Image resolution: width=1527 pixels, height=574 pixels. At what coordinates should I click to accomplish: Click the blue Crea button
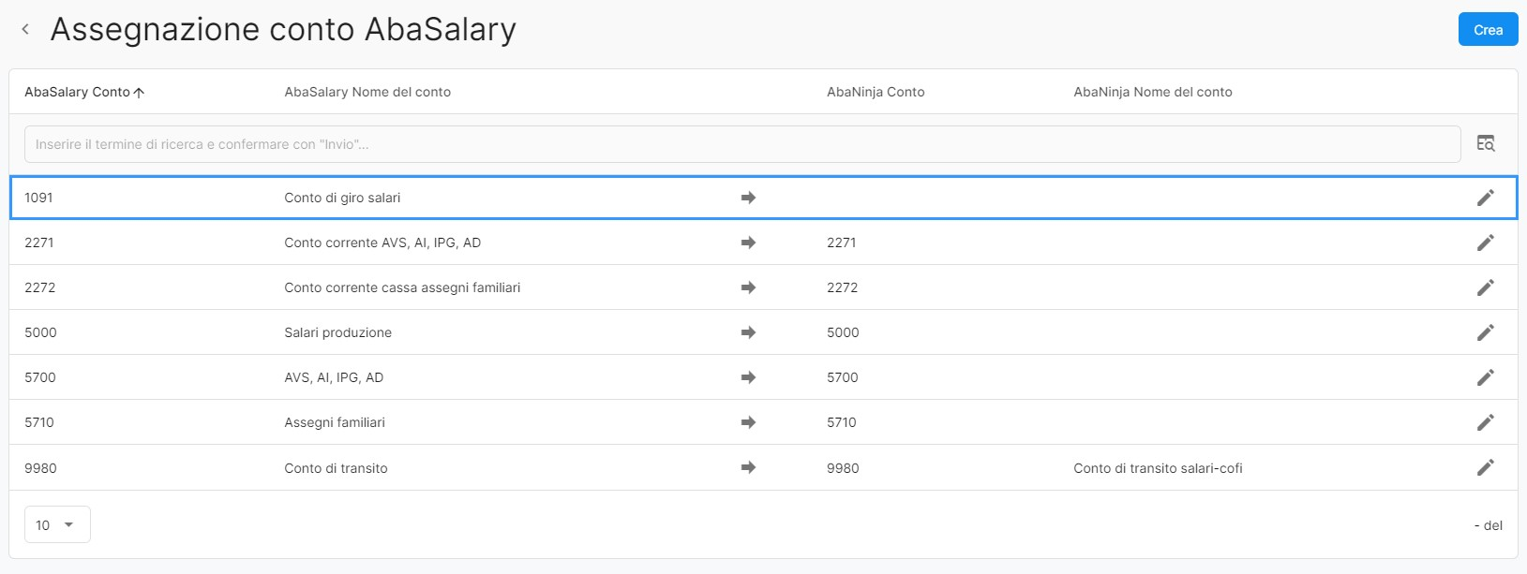click(x=1488, y=29)
